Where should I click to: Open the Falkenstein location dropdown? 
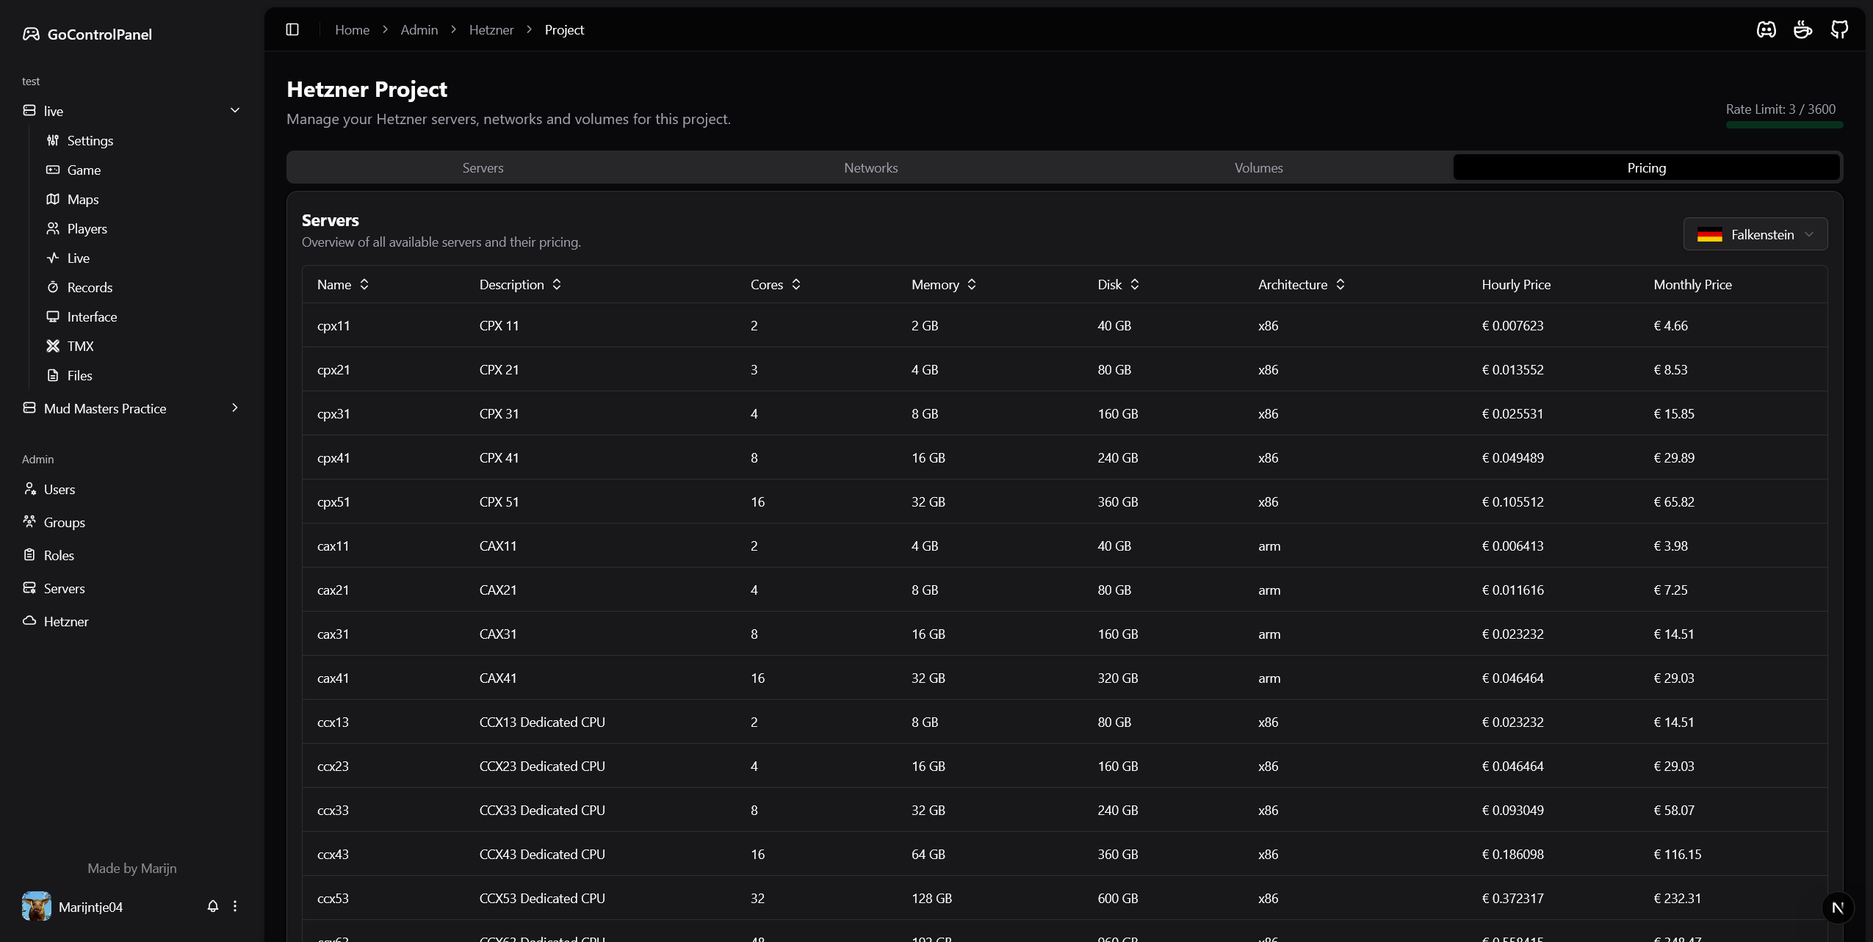pos(1755,234)
